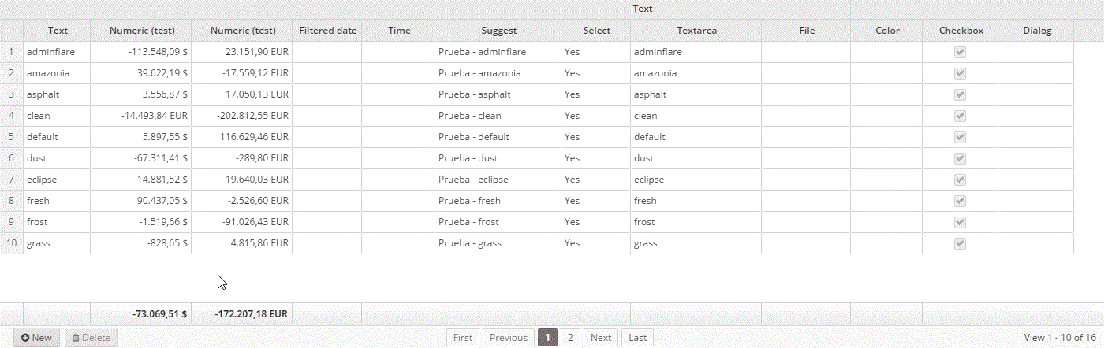Screen dimensions: 1104x348
Task: Click the Select column header
Action: pyautogui.click(x=596, y=31)
